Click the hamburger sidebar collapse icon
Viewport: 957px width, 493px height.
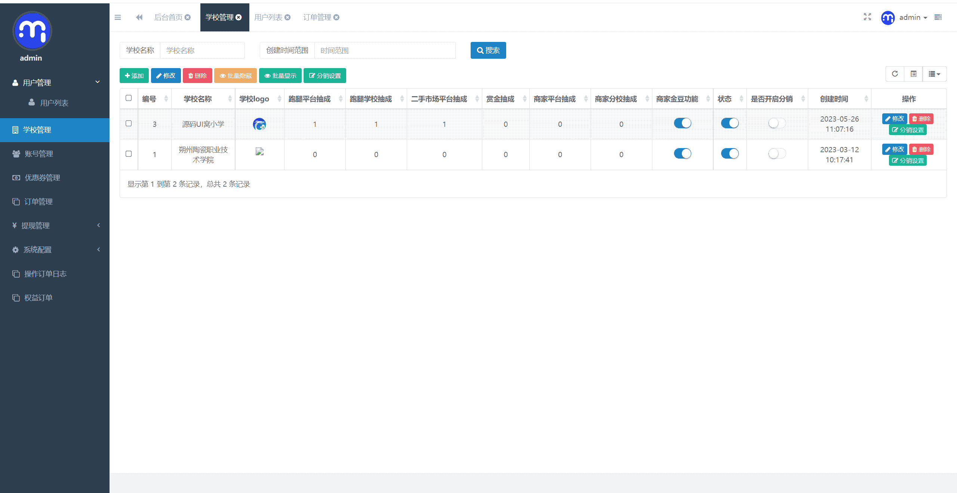point(118,17)
